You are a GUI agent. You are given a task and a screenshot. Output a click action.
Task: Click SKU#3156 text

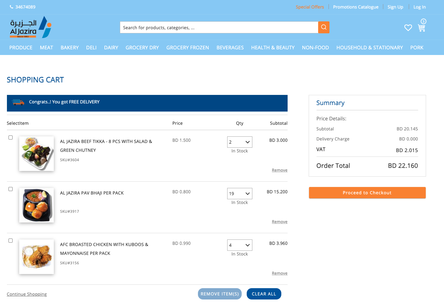pos(70,263)
